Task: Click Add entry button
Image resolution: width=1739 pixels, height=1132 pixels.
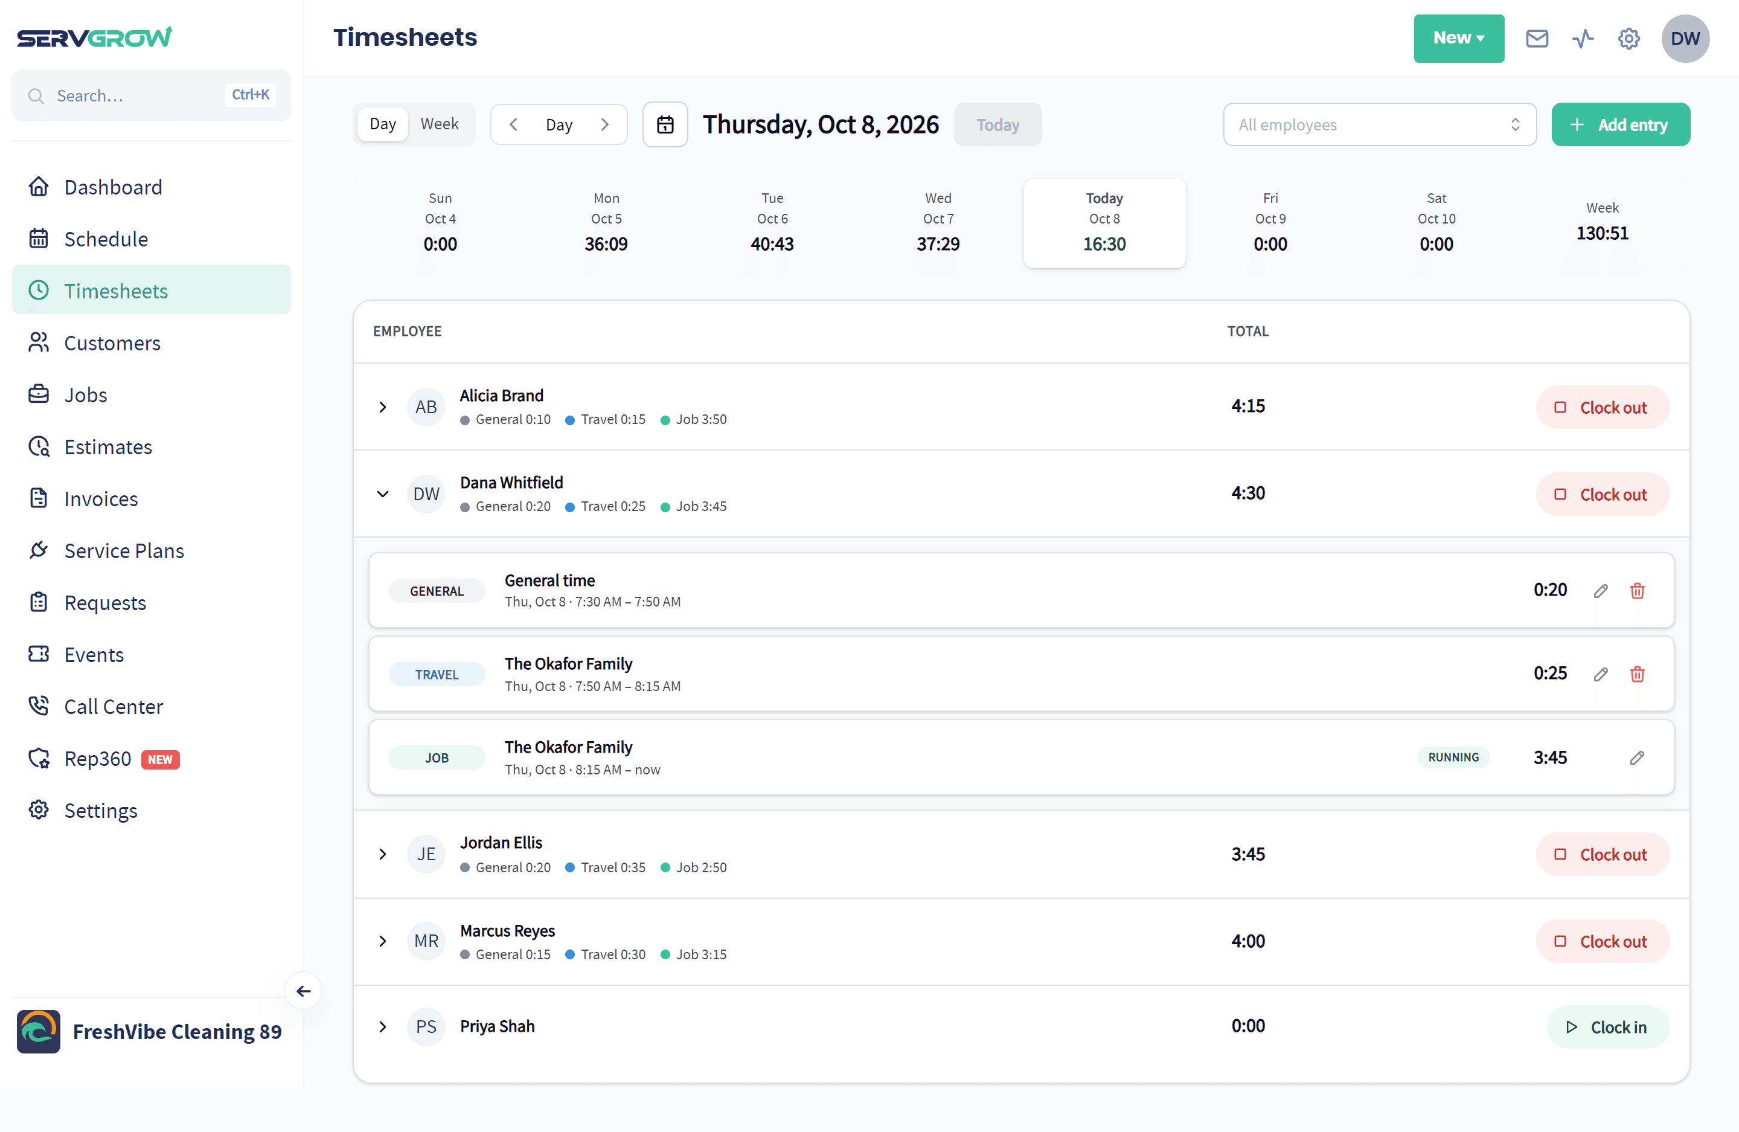Action: (x=1621, y=124)
